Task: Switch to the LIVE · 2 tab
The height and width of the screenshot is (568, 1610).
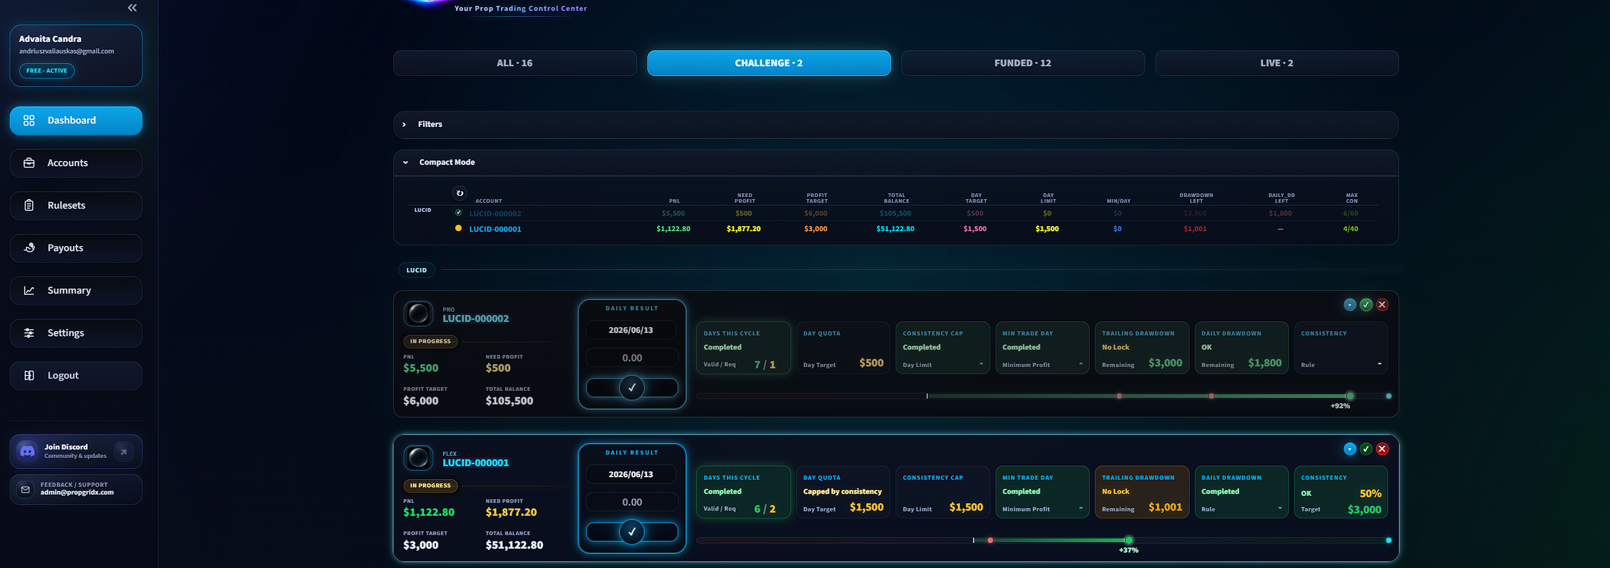Action: pyautogui.click(x=1277, y=63)
